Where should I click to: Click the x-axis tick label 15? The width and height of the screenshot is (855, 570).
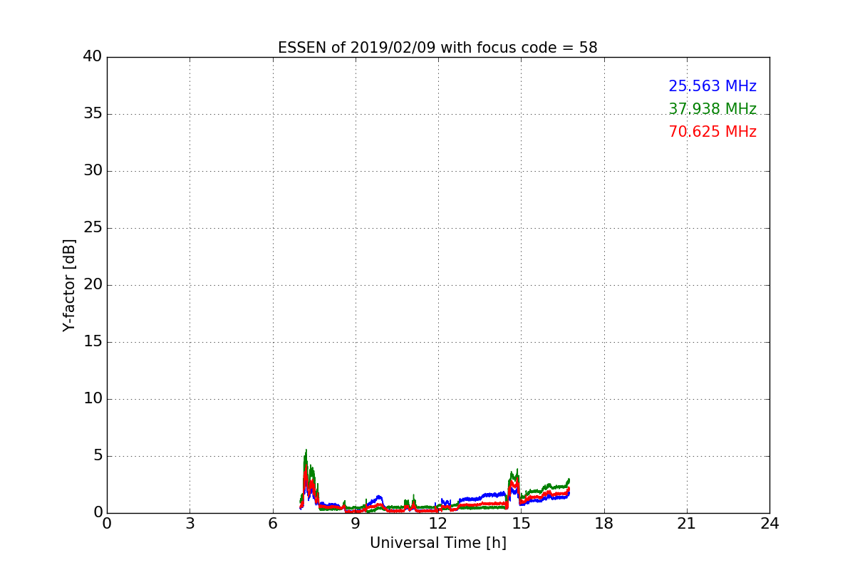521,524
